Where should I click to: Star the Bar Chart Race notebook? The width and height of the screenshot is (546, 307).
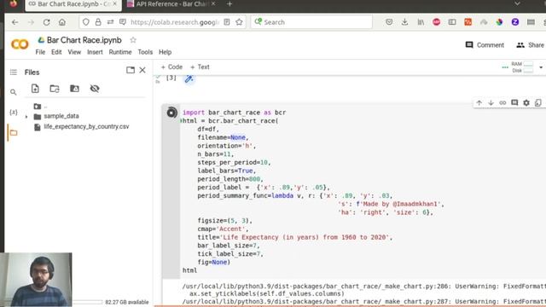tap(133, 40)
